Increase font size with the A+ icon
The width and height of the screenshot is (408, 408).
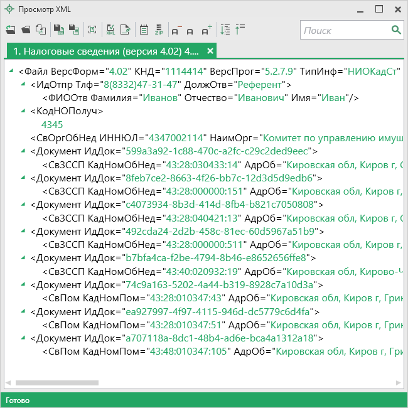tap(207, 30)
